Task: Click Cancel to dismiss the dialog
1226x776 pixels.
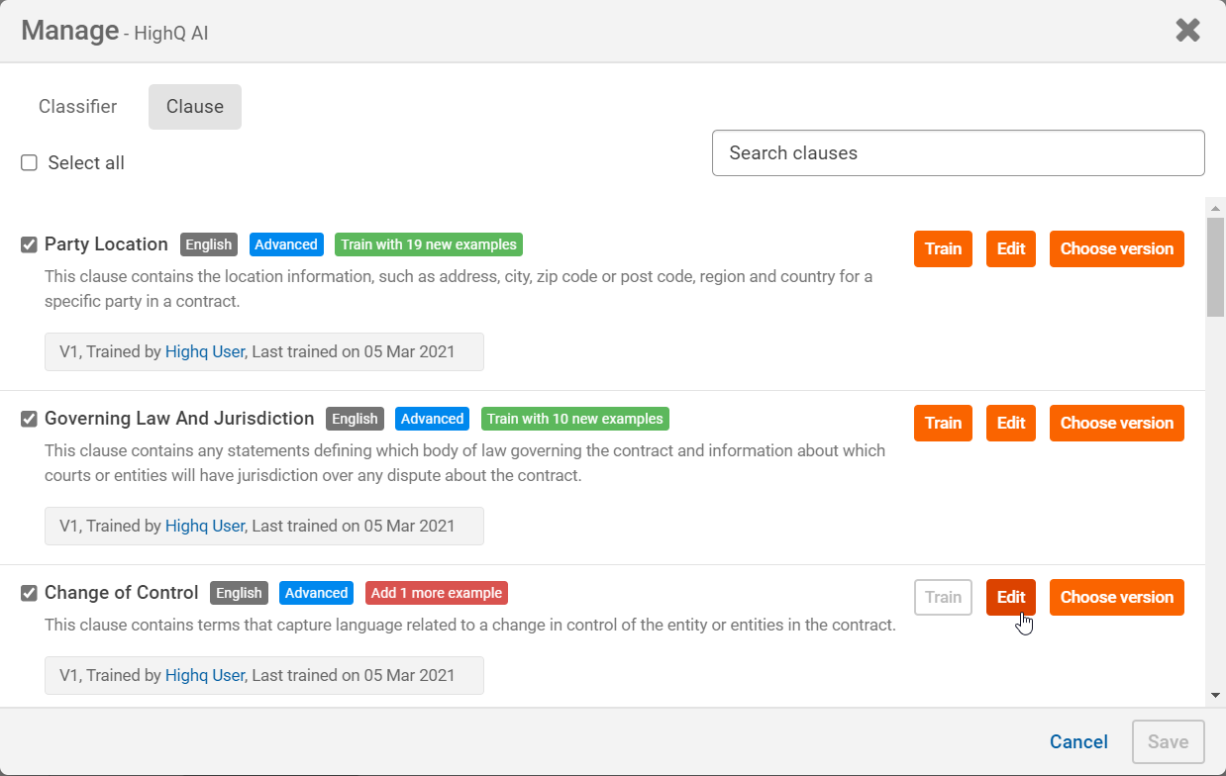Action: pos(1078,742)
